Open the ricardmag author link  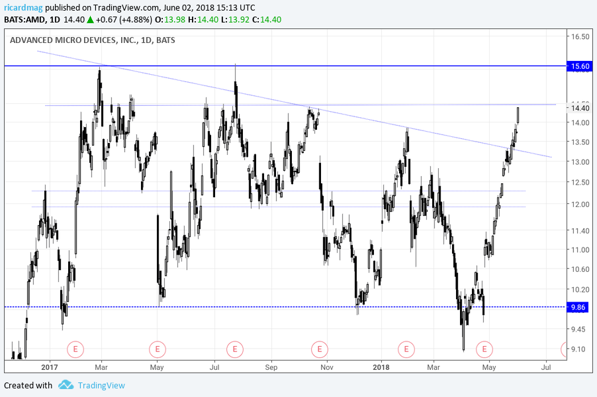tap(23, 8)
